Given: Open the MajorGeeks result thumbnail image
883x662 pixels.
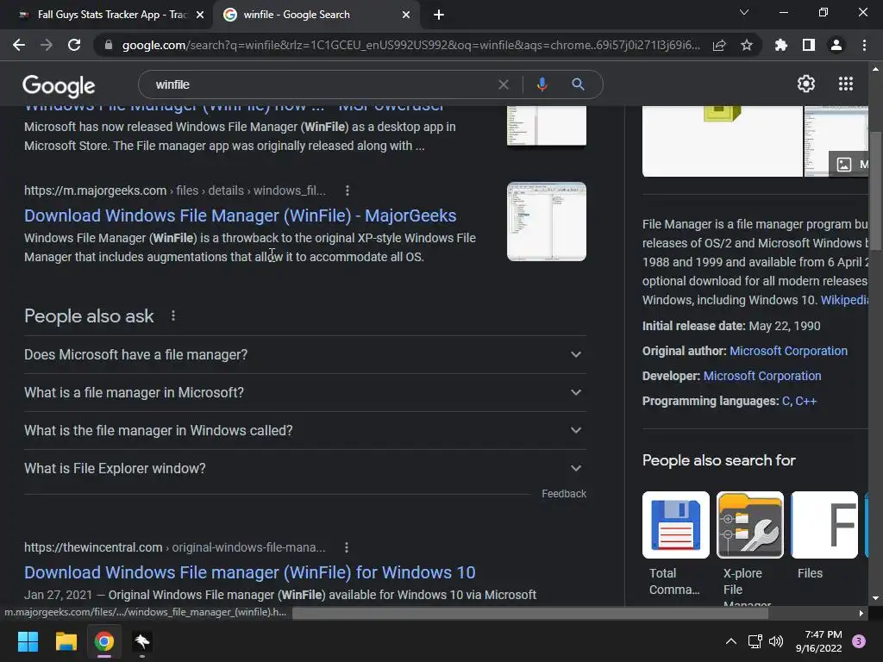Looking at the screenshot, I should (546, 222).
